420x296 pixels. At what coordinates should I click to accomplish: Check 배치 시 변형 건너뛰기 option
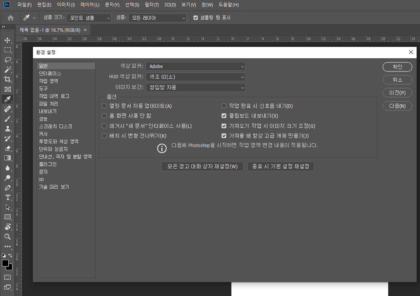click(x=104, y=136)
